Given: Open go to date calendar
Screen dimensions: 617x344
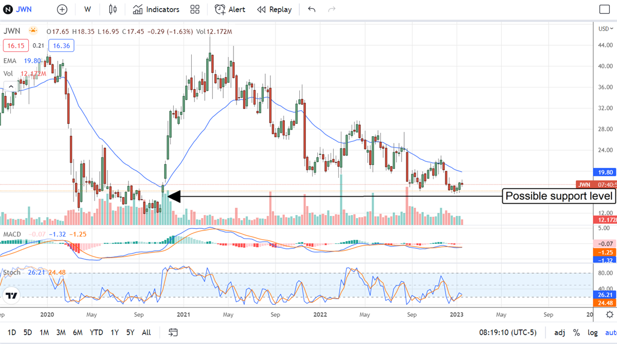Looking at the screenshot, I should point(173,332).
